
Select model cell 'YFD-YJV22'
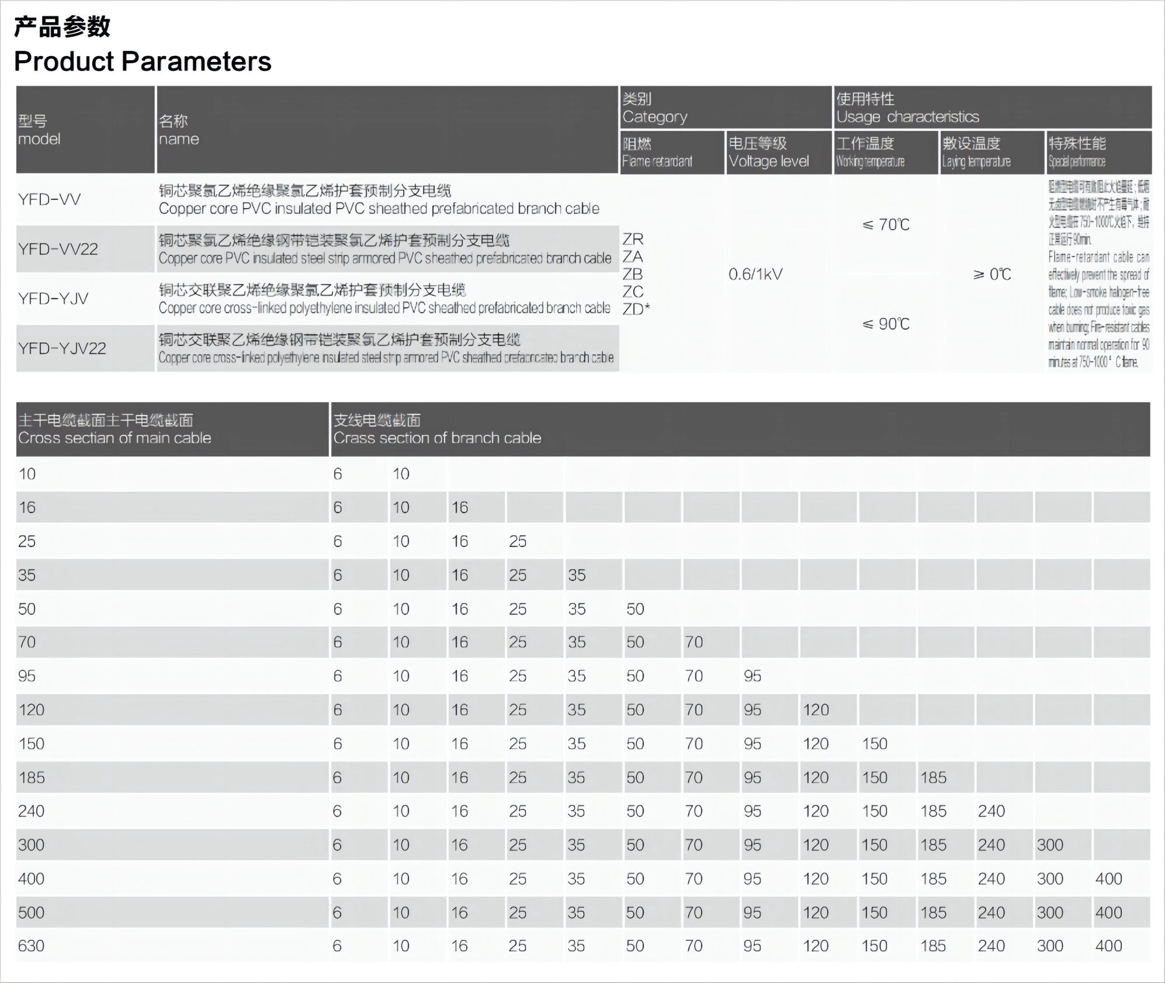(x=85, y=348)
